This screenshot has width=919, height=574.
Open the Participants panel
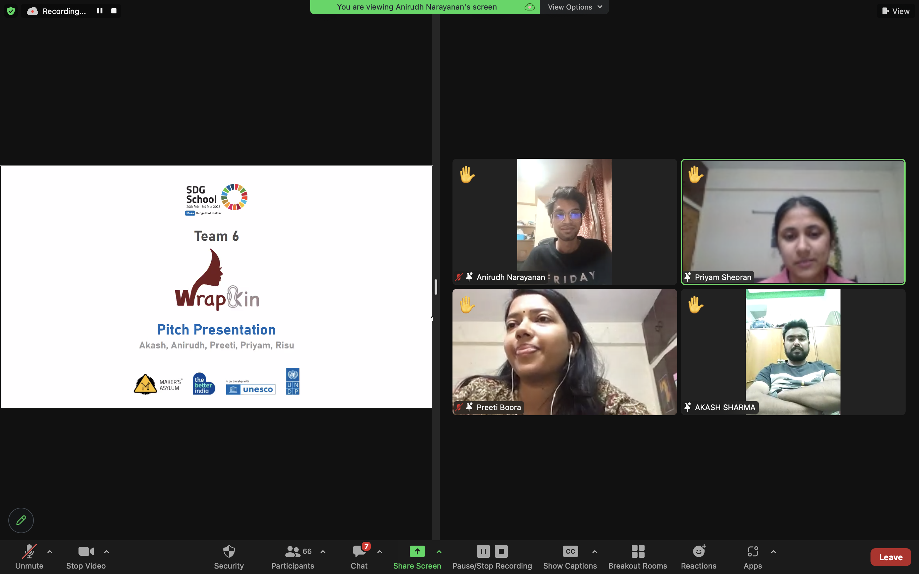(x=293, y=556)
